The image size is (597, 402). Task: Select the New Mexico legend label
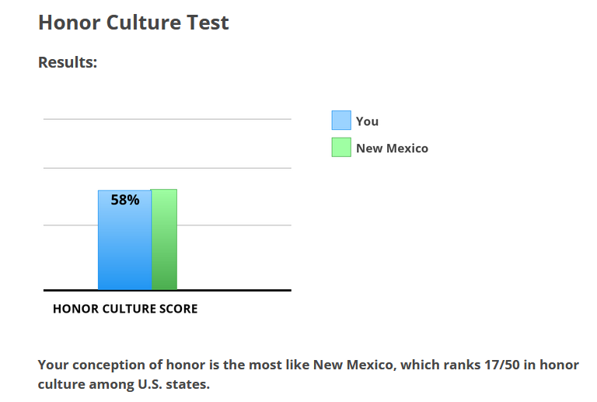click(392, 148)
